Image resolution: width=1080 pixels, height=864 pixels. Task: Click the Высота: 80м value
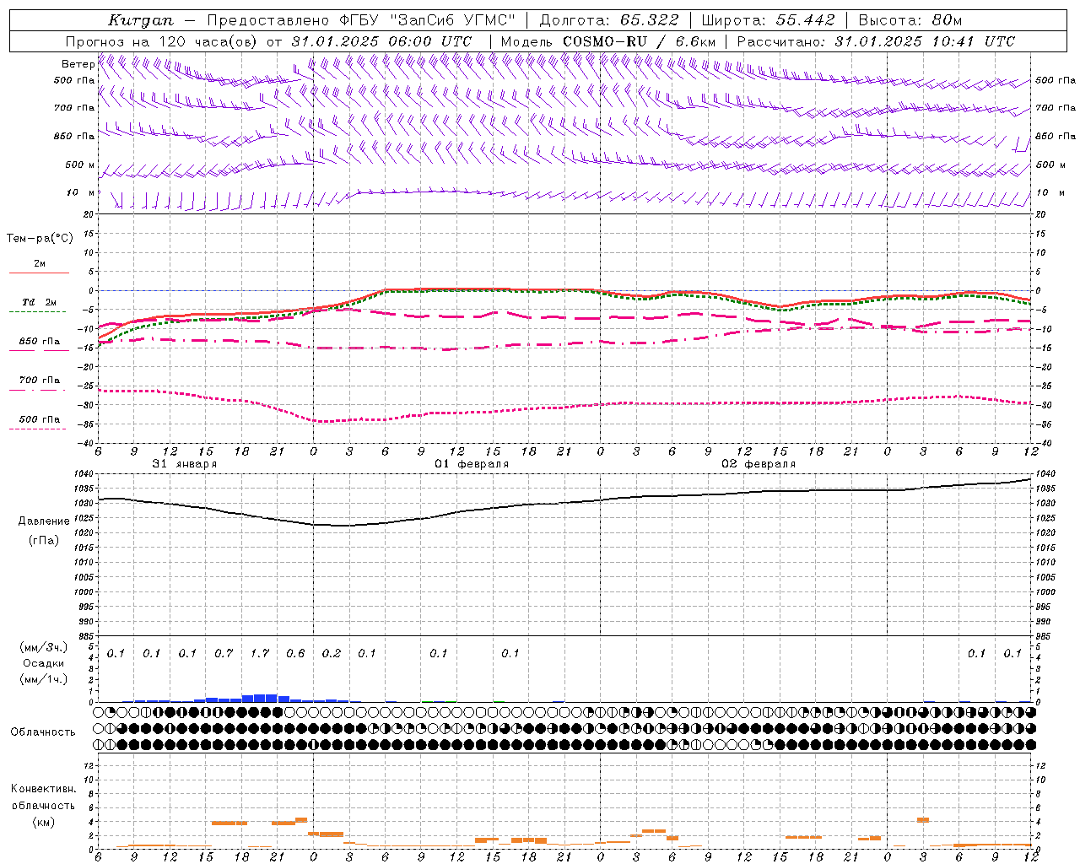click(x=910, y=20)
